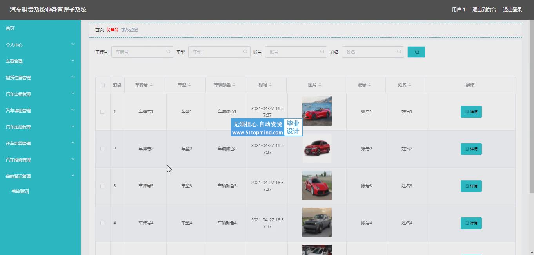
Task: Expand the 还车结算管理 sidebar menu
Action: pos(40,143)
